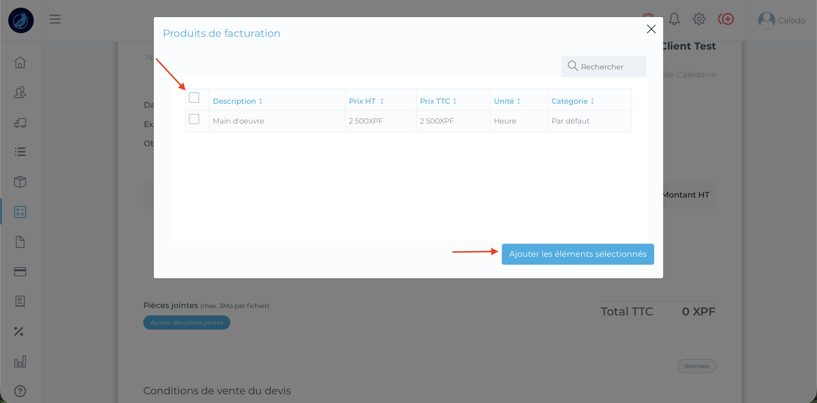Click Ajouter les éléments sélectionnés button
The image size is (817, 403).
(578, 254)
